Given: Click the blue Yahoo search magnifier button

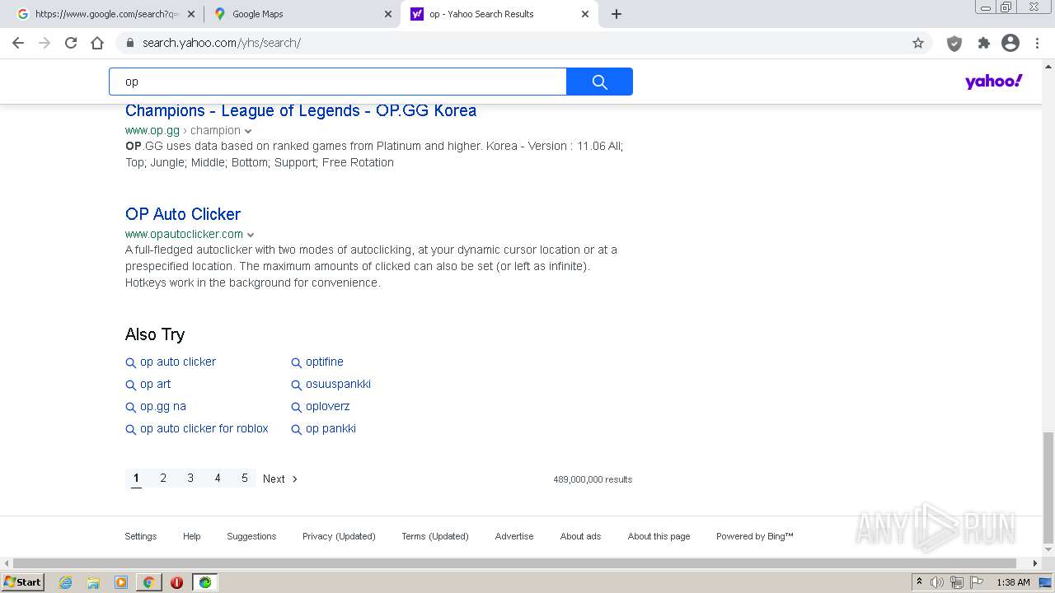Looking at the screenshot, I should [599, 82].
